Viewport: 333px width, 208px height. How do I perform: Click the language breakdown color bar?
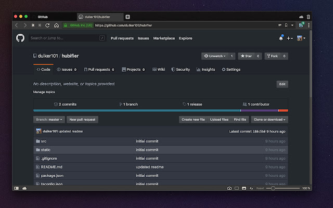(x=161, y=110)
